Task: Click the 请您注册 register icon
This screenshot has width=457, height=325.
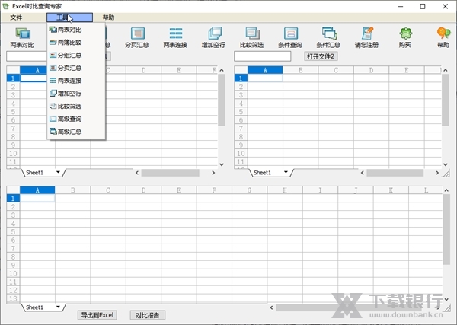Action: click(366, 37)
